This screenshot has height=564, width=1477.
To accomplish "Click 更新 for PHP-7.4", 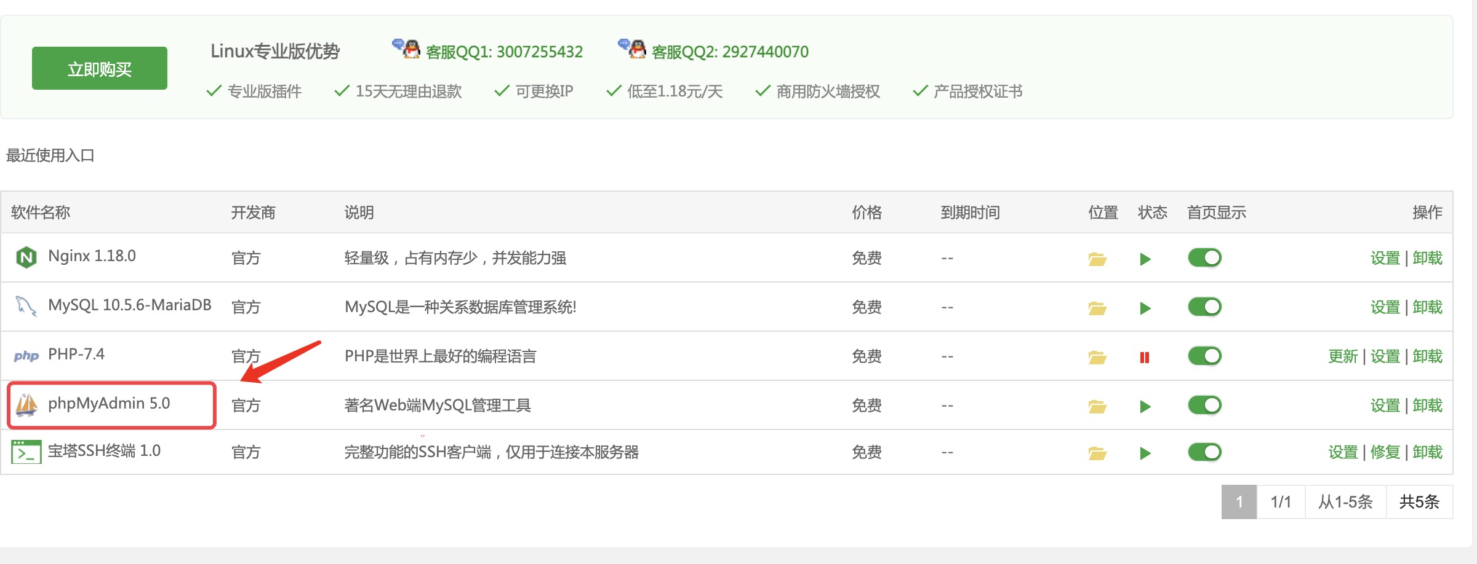I will click(x=1343, y=356).
